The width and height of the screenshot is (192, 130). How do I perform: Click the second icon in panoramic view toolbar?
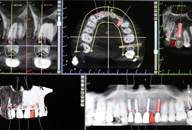82,81
